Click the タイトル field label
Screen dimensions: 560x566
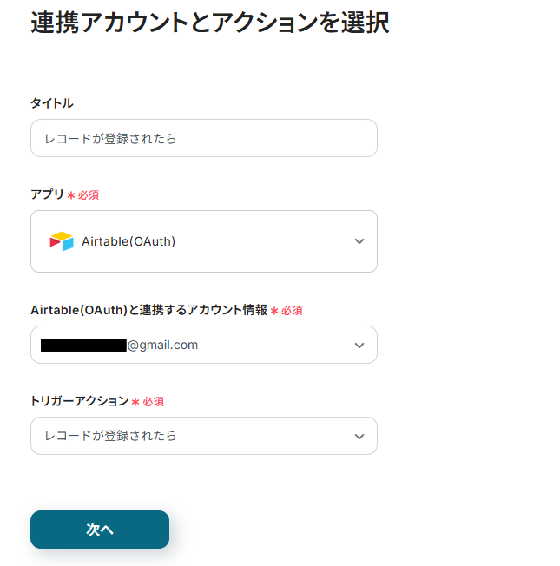point(52,103)
